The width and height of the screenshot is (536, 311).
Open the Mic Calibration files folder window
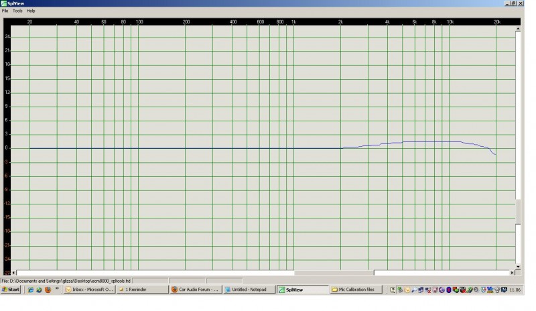coord(356,290)
